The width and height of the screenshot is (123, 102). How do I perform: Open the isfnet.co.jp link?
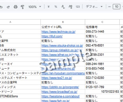(63, 55)
